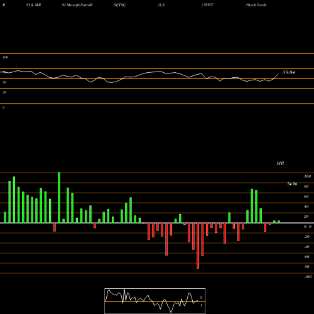This screenshot has width=314, height=314.
Task: Click the 100 label on RSI axis
Action: click(6, 57)
